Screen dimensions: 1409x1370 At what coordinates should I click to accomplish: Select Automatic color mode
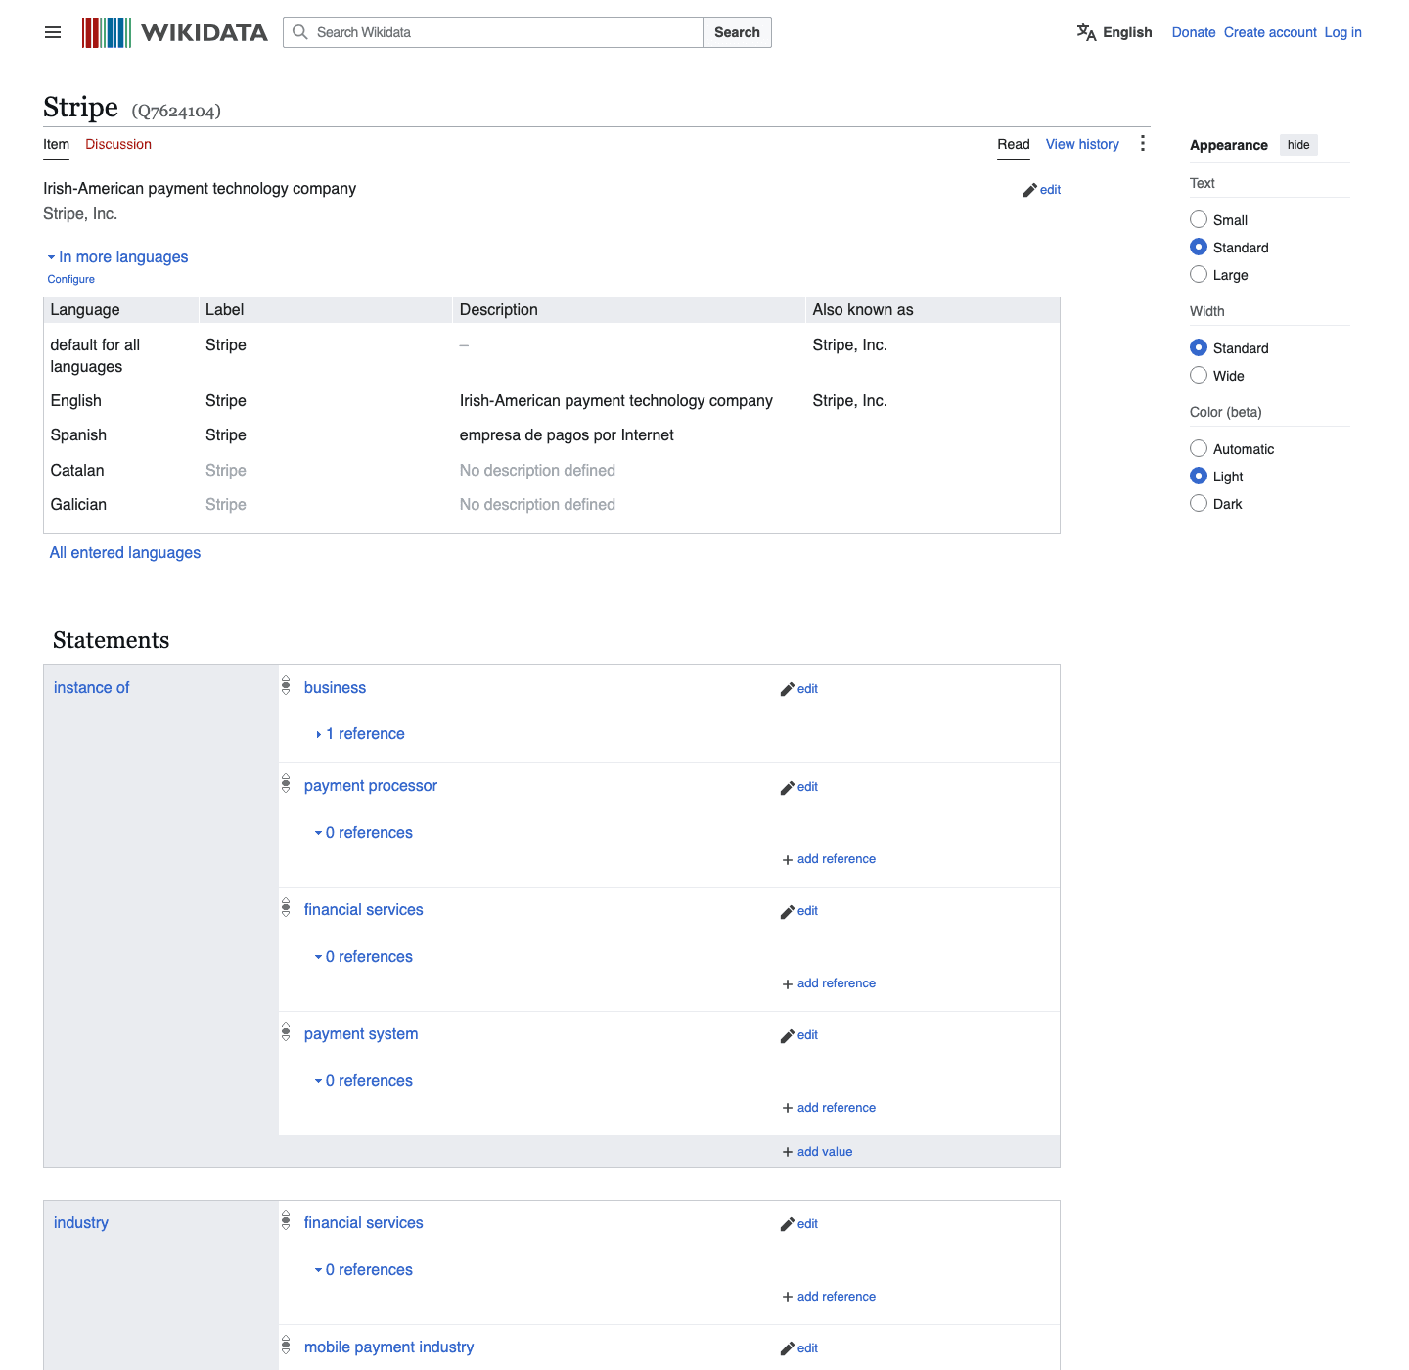(x=1199, y=448)
